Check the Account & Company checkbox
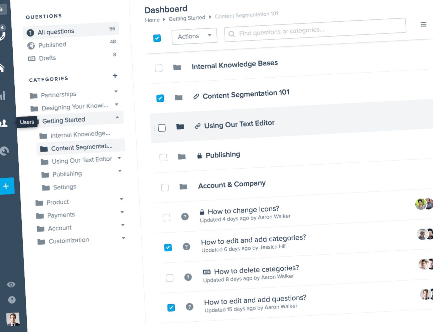433x332 pixels. click(x=165, y=187)
